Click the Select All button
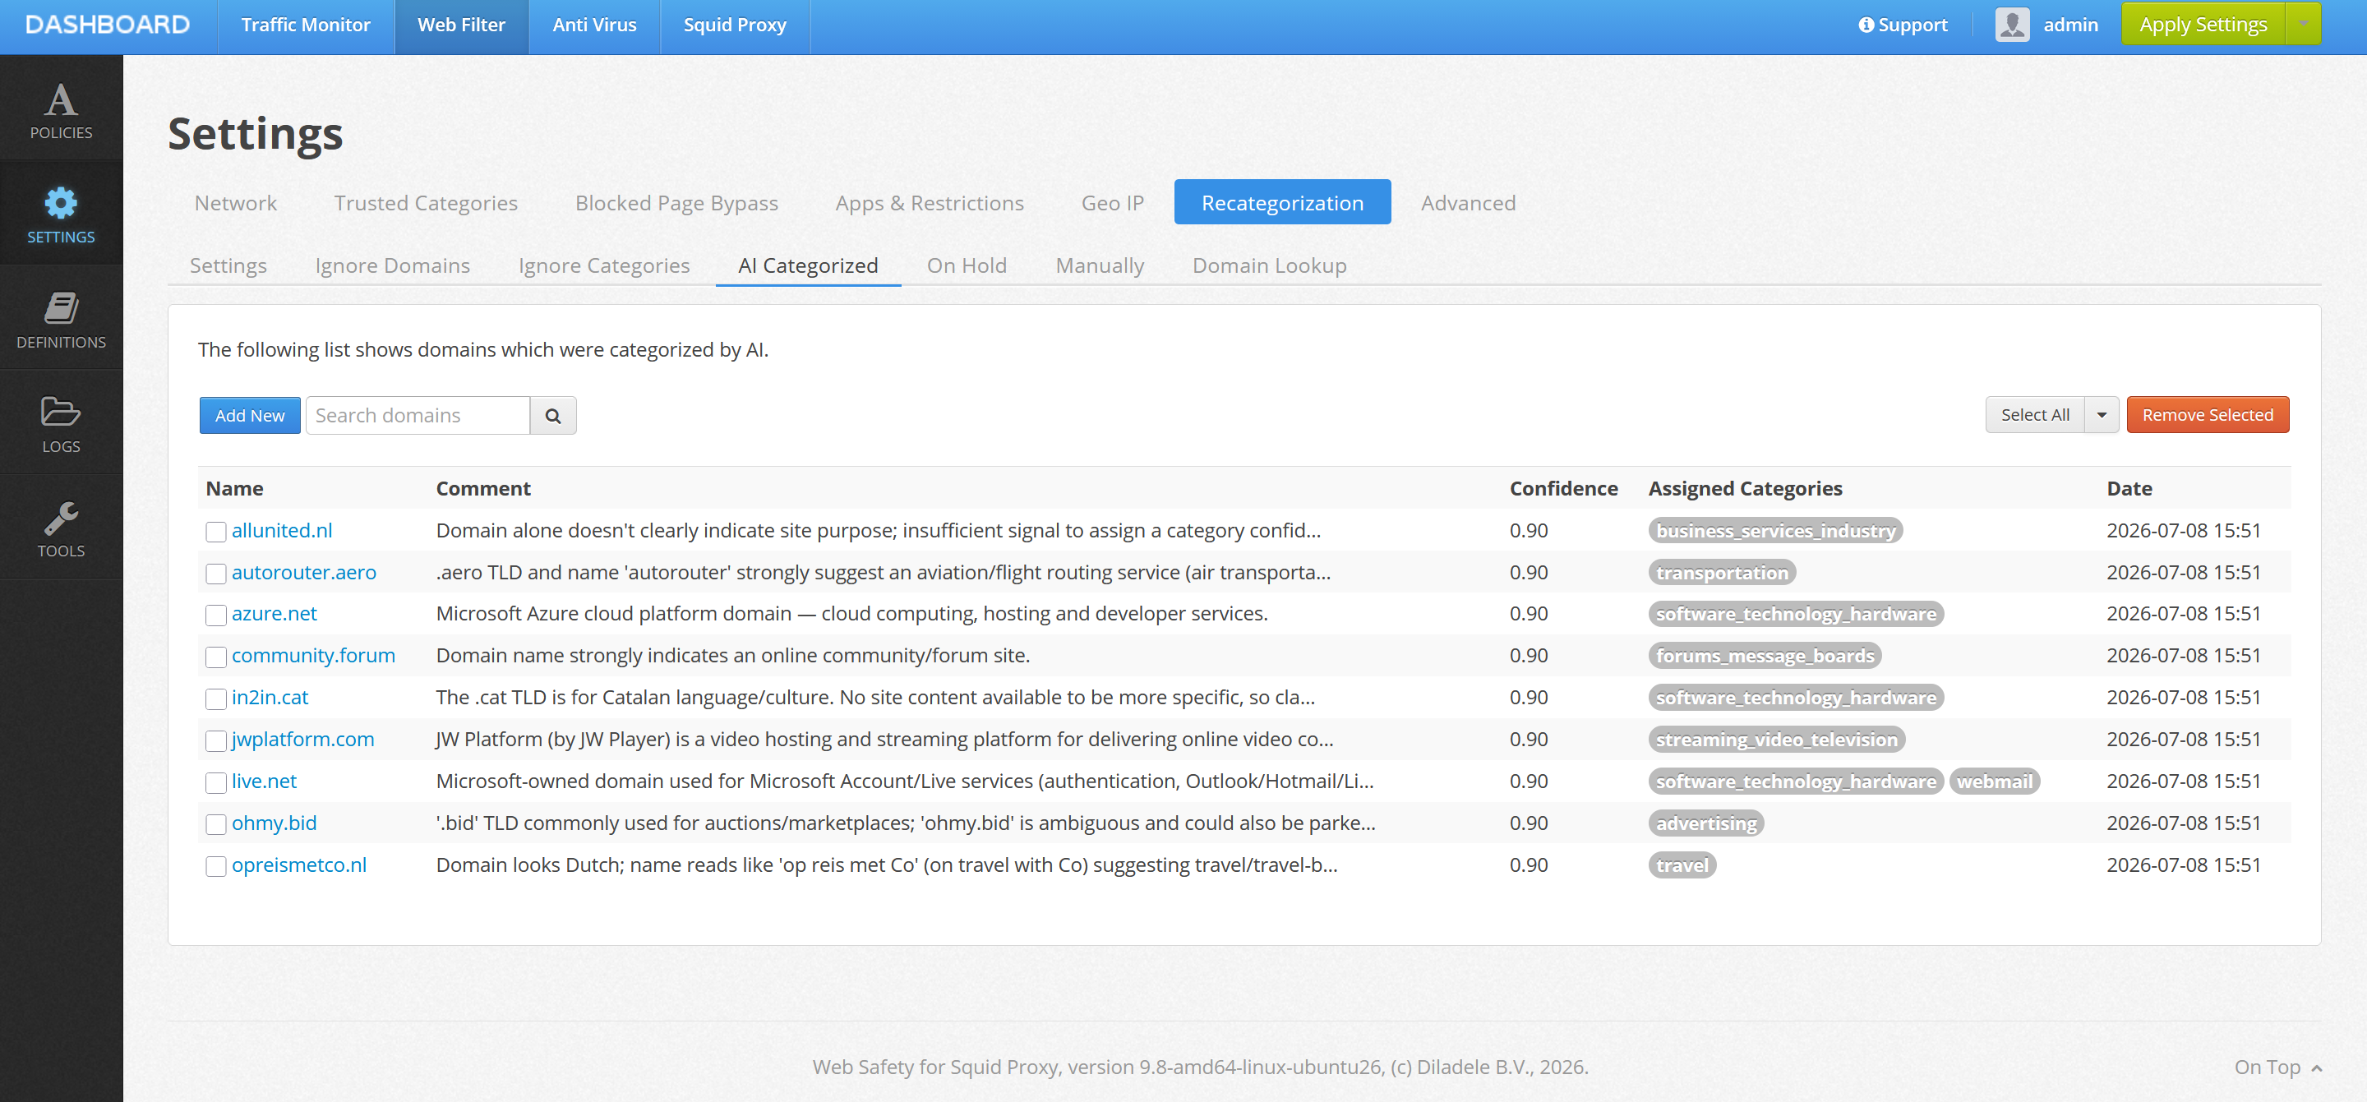 tap(2034, 414)
